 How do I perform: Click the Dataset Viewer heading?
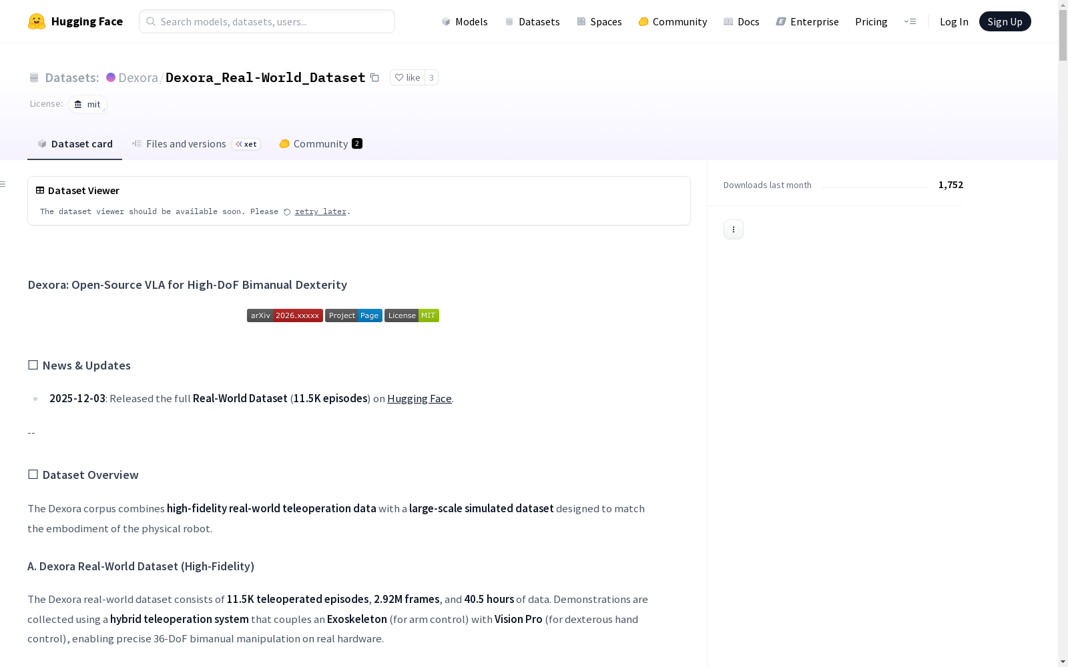pos(83,191)
